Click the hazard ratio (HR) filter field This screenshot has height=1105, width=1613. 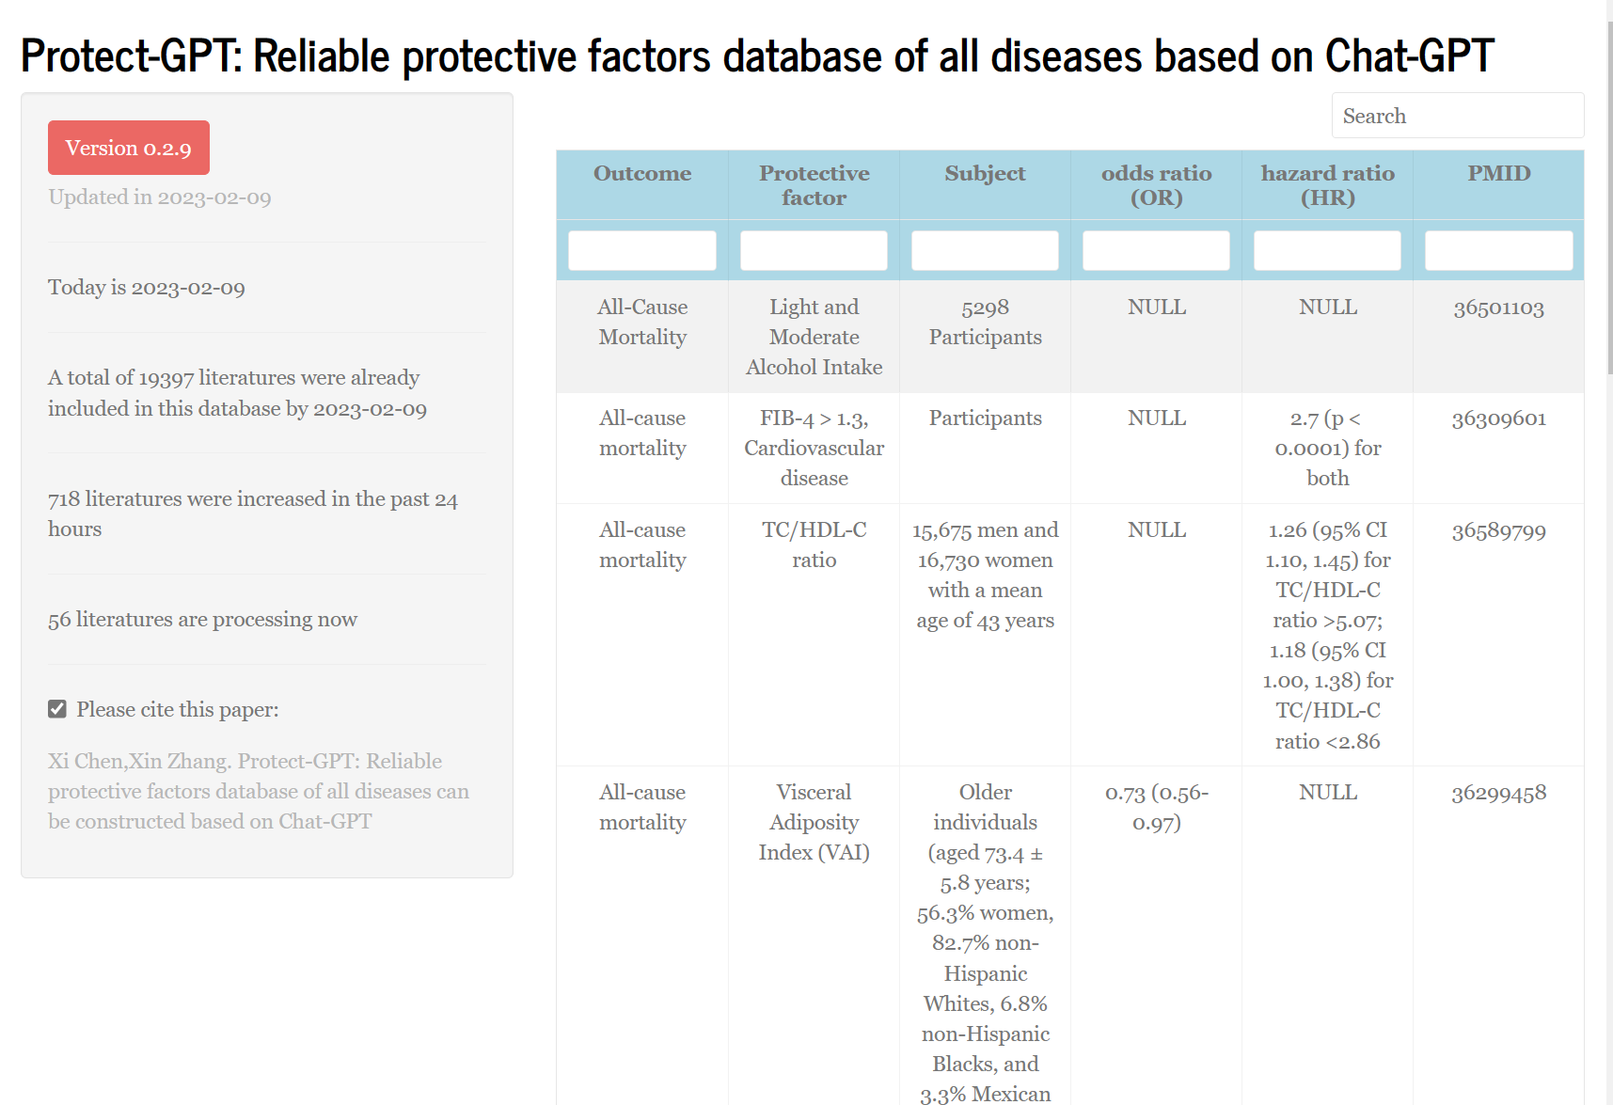[x=1327, y=249]
